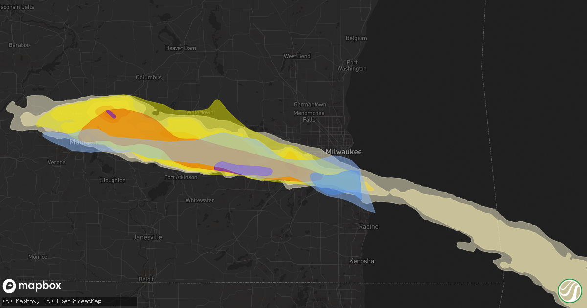Click the Mapbox logo
The image size is (587, 308).
point(32,286)
